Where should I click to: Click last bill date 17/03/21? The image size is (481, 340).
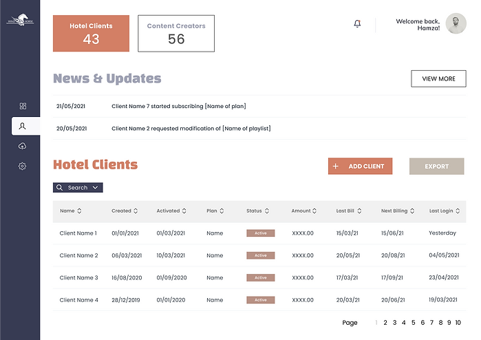pyautogui.click(x=347, y=277)
